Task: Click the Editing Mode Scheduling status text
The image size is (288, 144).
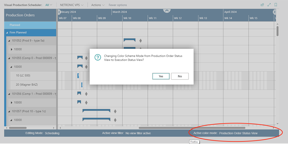Action: (42, 133)
